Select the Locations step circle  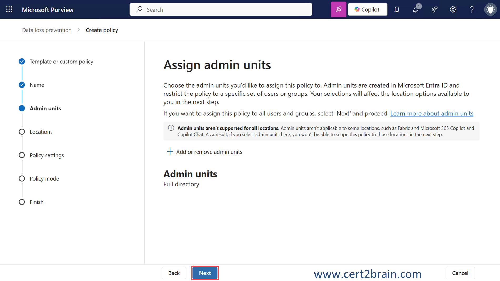point(22,132)
